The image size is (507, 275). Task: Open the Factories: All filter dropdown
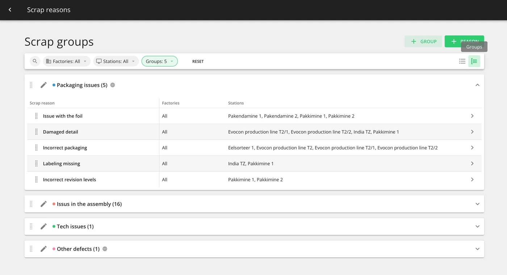(x=67, y=61)
